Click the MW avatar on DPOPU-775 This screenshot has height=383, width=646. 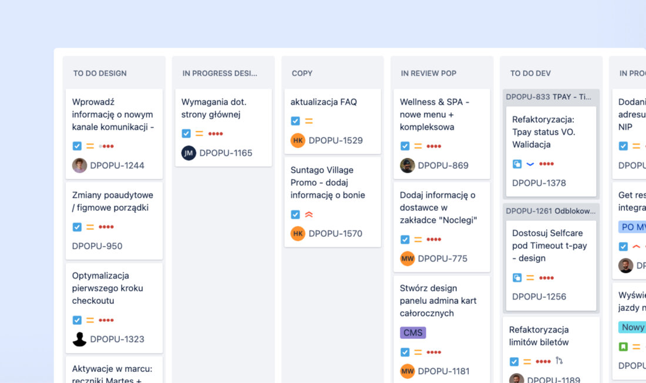click(x=407, y=258)
